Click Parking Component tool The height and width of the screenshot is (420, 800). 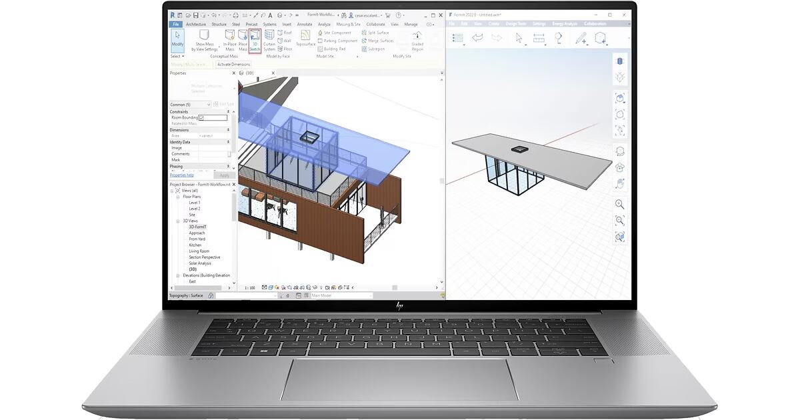point(337,41)
